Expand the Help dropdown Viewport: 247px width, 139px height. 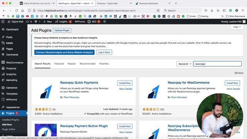click(237, 27)
